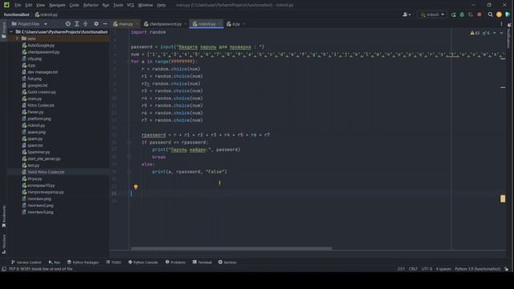Open project panel gear options
The image size is (514, 289).
(x=96, y=24)
